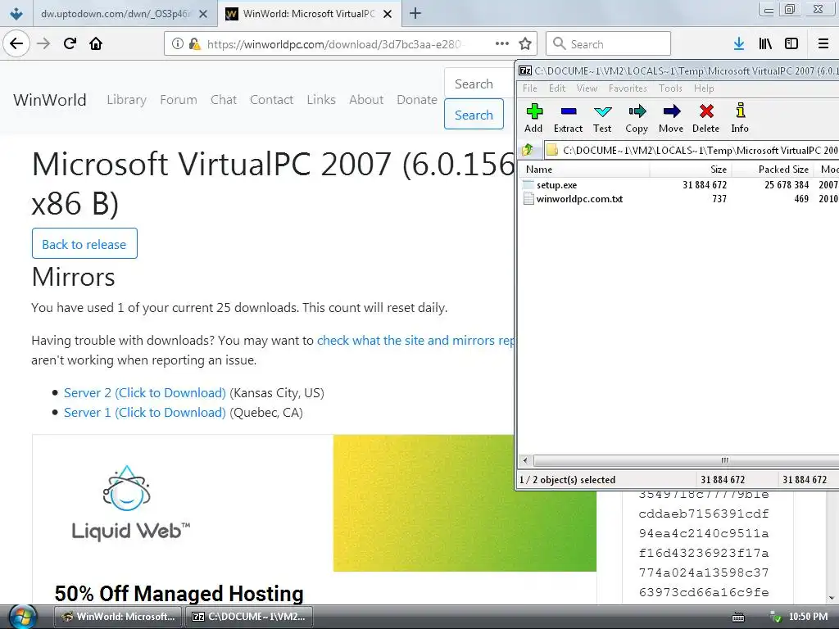Go forward in Firefox
This screenshot has width=839, height=629.
(x=43, y=43)
